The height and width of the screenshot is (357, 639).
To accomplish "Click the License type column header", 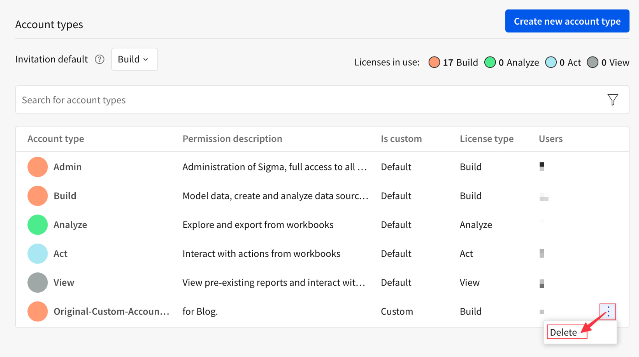I will tap(487, 139).
